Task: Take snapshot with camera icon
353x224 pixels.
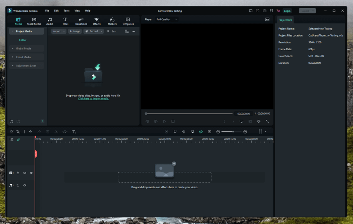Action: point(250,121)
